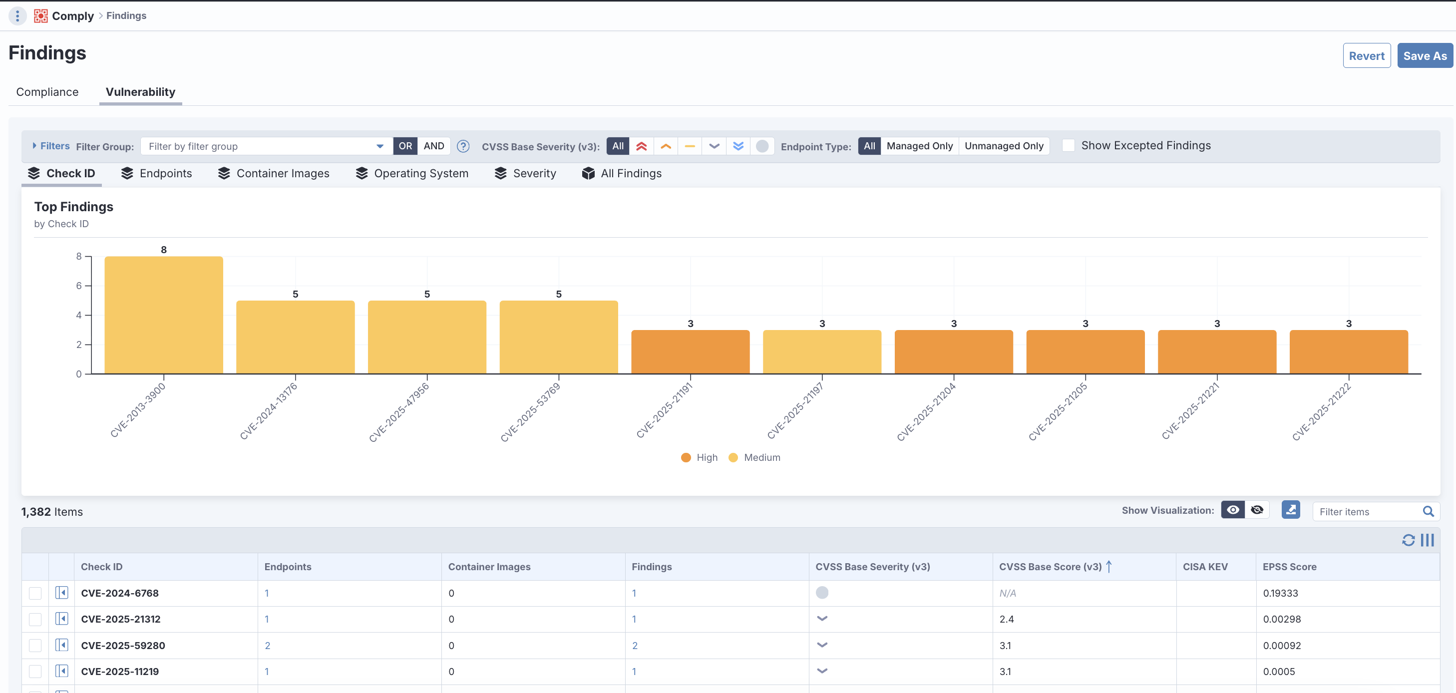Image resolution: width=1456 pixels, height=693 pixels.
Task: Open the Filter by filter group dropdown
Action: [266, 146]
